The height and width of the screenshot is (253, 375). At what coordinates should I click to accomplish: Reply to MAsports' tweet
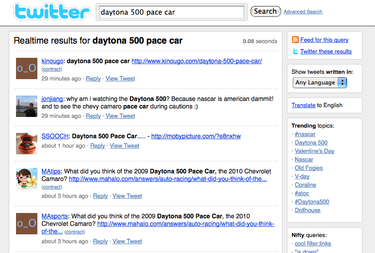tap(101, 241)
